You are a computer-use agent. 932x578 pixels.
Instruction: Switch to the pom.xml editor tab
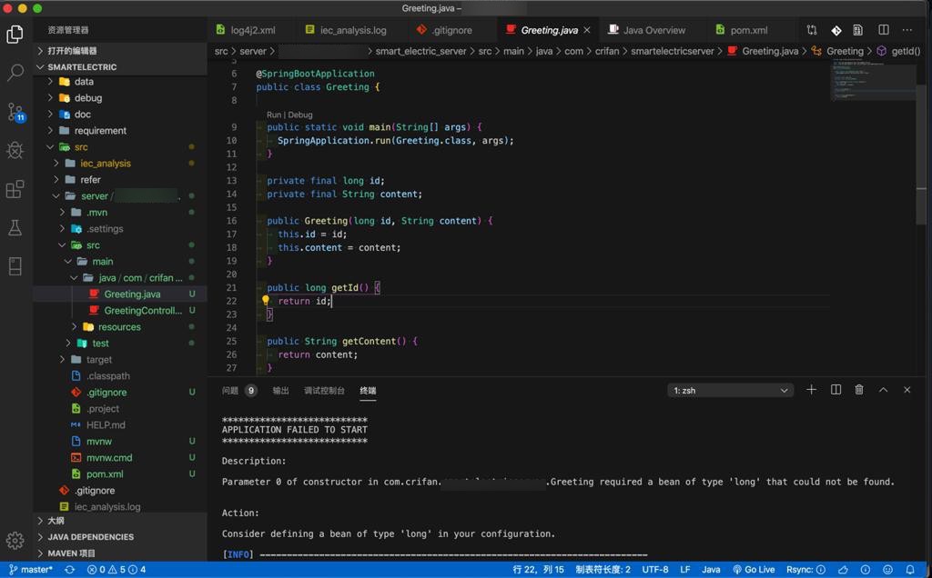click(748, 30)
